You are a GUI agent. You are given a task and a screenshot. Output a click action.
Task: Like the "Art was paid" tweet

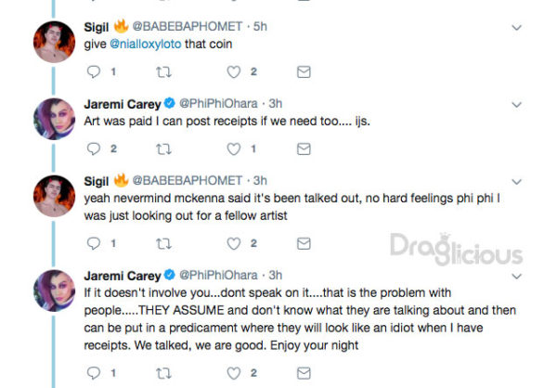tap(235, 149)
